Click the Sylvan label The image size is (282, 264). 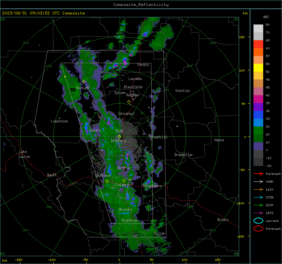(x=120, y=93)
